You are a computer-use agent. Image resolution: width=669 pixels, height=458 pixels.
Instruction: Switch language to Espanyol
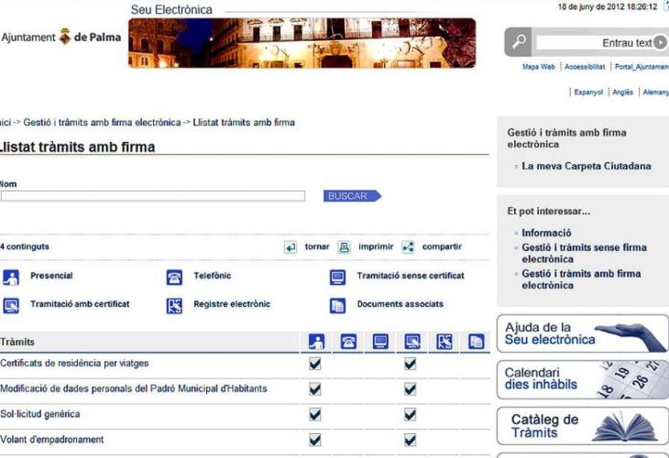click(588, 93)
